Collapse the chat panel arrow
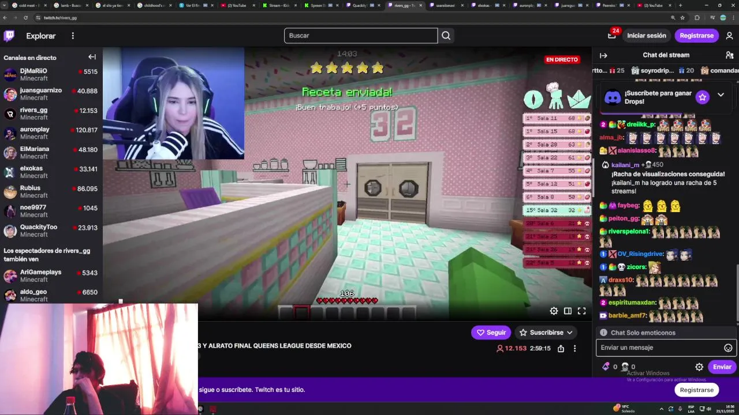The height and width of the screenshot is (415, 739). 603,55
